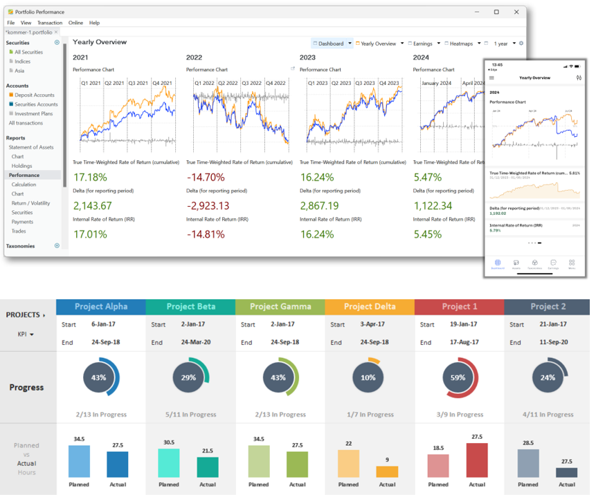The height and width of the screenshot is (499, 596).
Task: Open Return / Volatility report
Action: tap(30, 203)
